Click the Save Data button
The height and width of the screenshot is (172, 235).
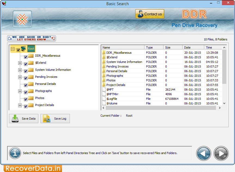(23, 119)
